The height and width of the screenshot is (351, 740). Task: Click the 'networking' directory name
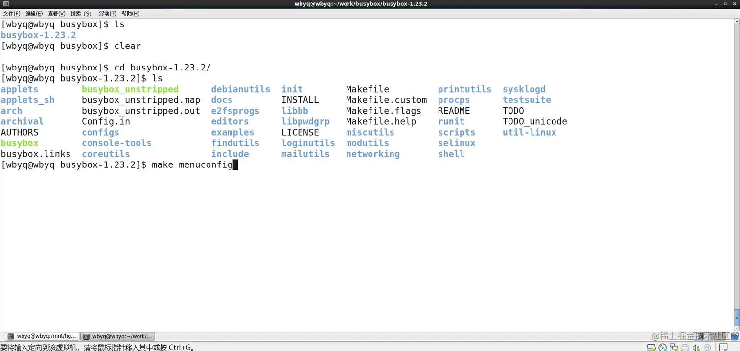pyautogui.click(x=373, y=154)
